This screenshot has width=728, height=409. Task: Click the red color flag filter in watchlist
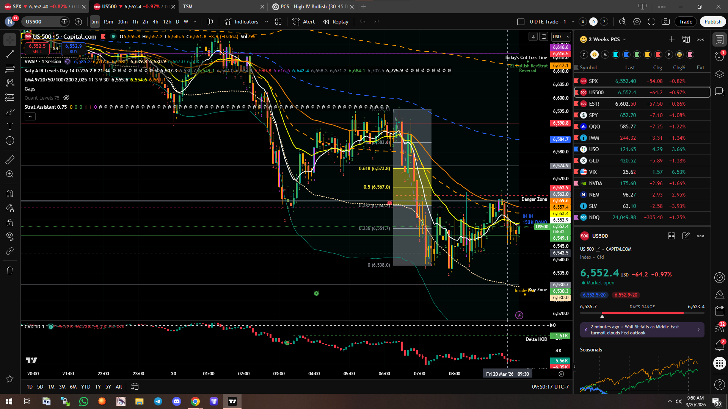[x=658, y=55]
